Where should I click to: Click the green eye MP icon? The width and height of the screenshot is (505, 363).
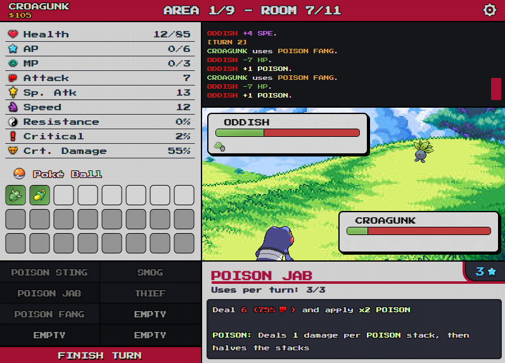click(x=13, y=63)
